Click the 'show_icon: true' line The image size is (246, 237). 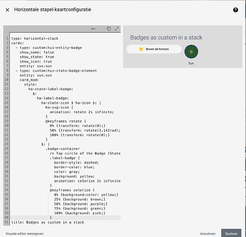point(36,62)
